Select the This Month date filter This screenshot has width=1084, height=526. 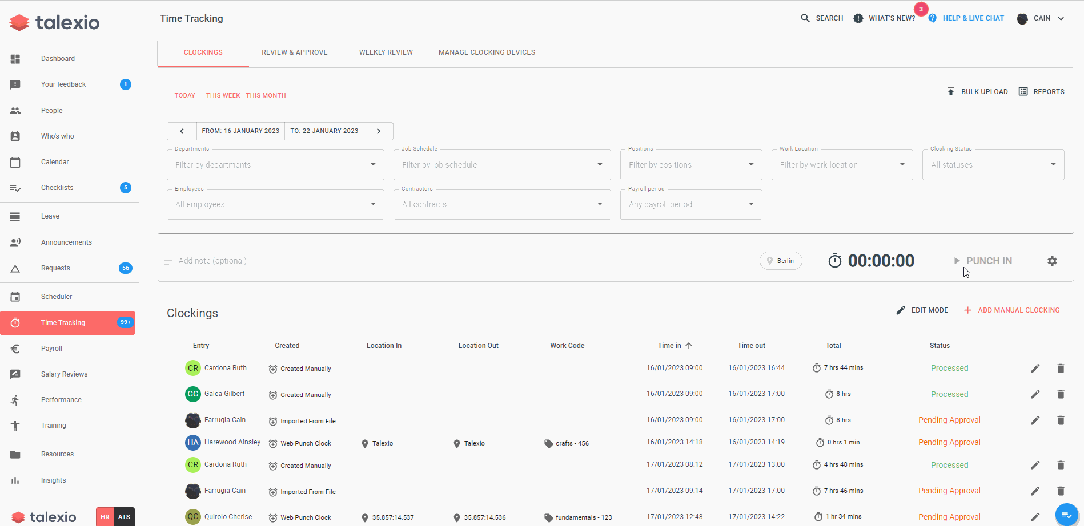[x=266, y=95]
